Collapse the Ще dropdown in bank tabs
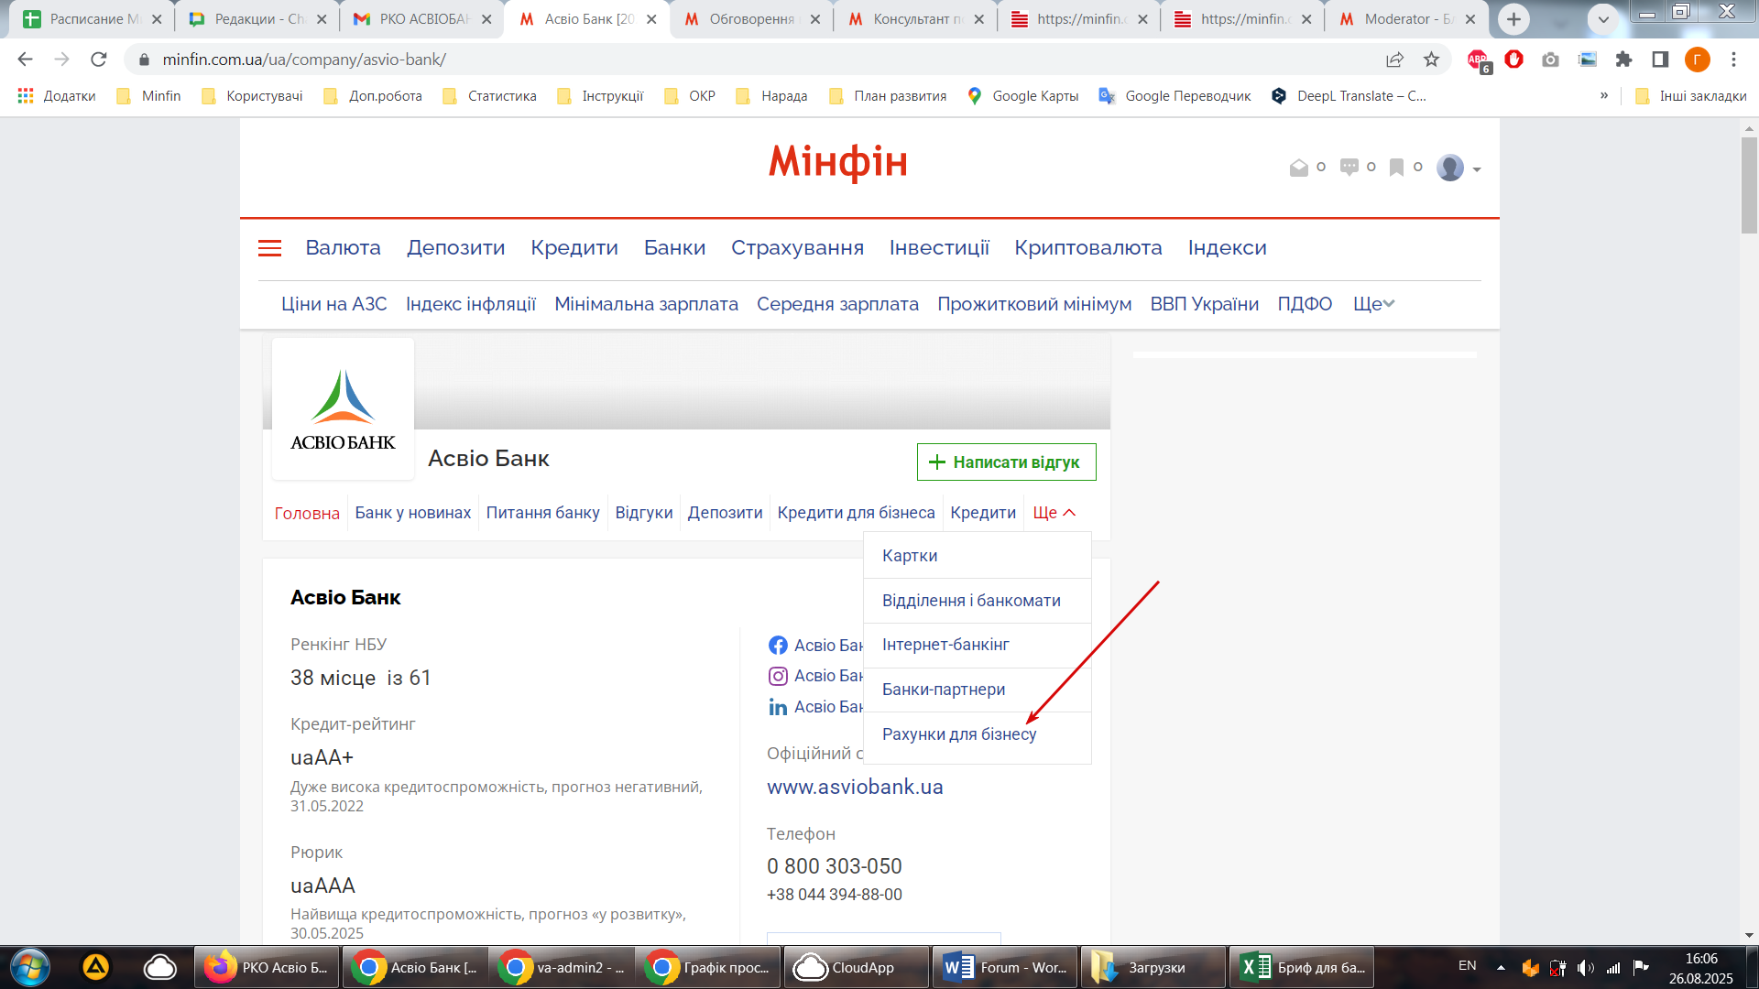The image size is (1759, 989). point(1054,513)
